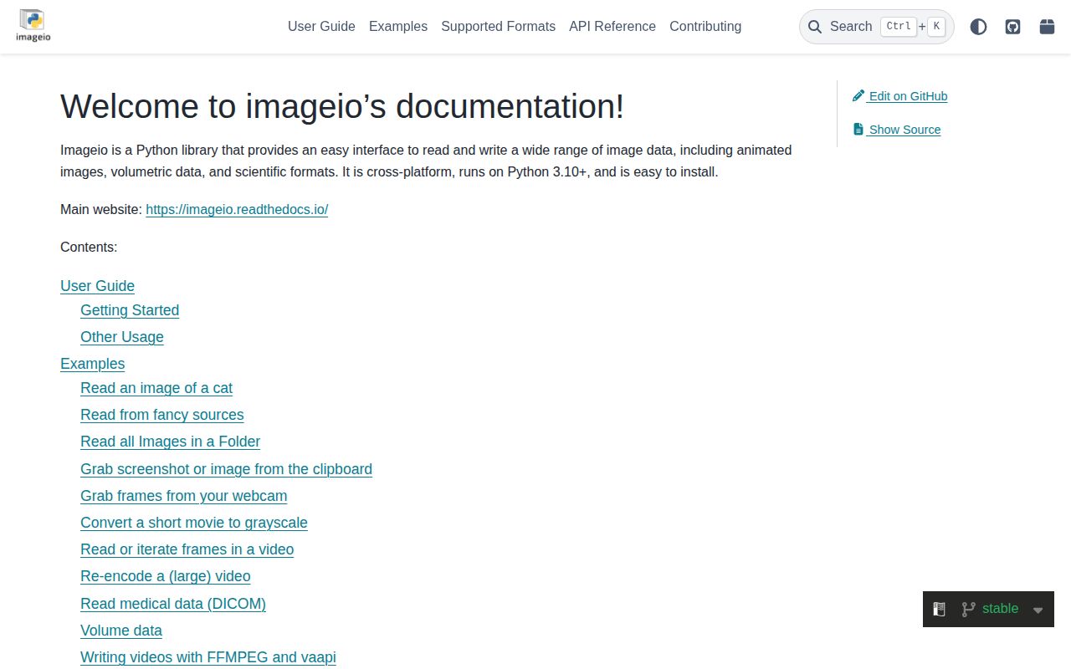Open Read medical data (DICOM) link
1071x669 pixels.
(173, 604)
